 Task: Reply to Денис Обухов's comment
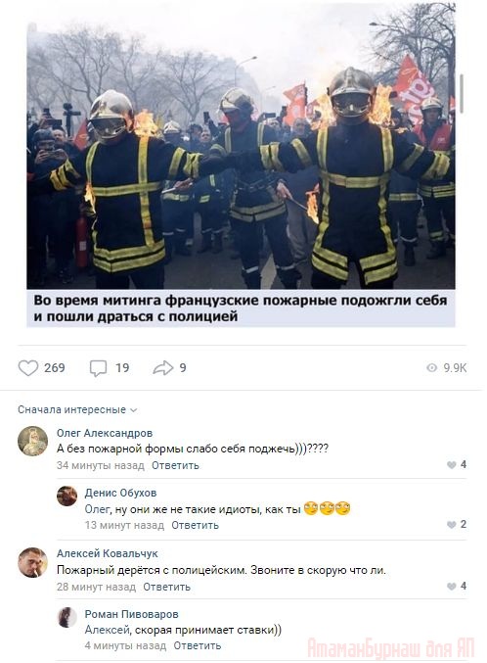[x=196, y=525]
